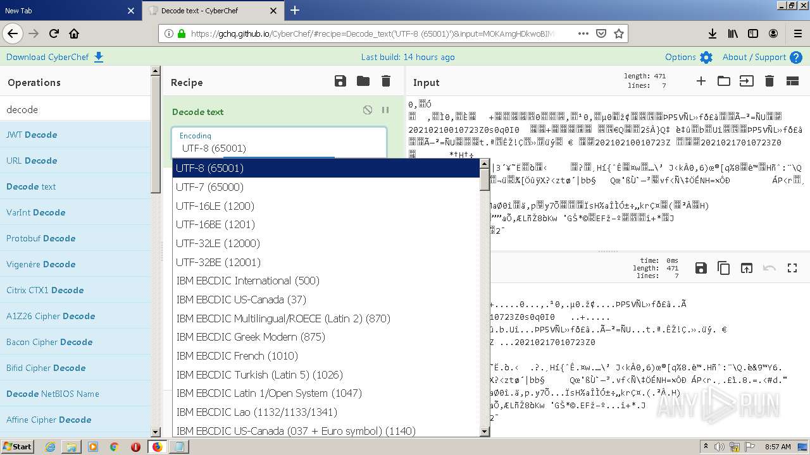Choose IBM EBCDIC Greek Modern (875)
810x455 pixels.
pos(327,337)
